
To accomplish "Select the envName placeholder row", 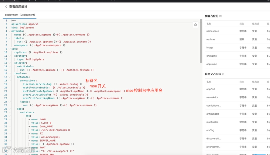I will point(237,56).
